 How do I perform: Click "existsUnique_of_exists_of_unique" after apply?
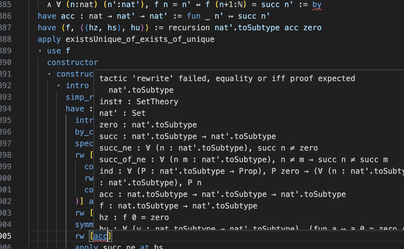click(140, 39)
